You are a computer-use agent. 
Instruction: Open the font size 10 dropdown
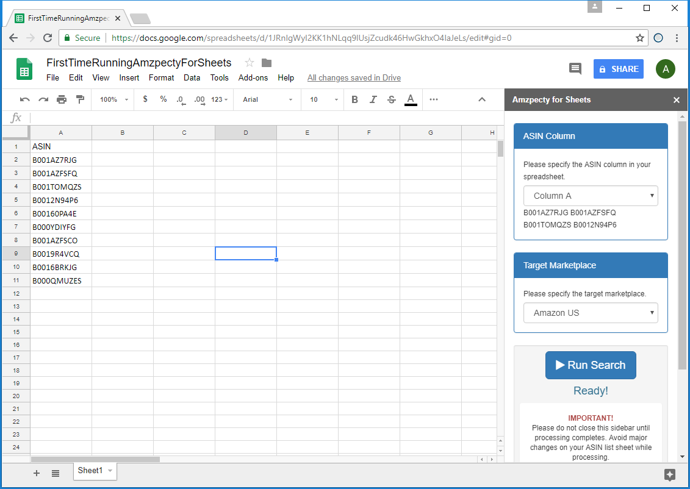coord(323,99)
